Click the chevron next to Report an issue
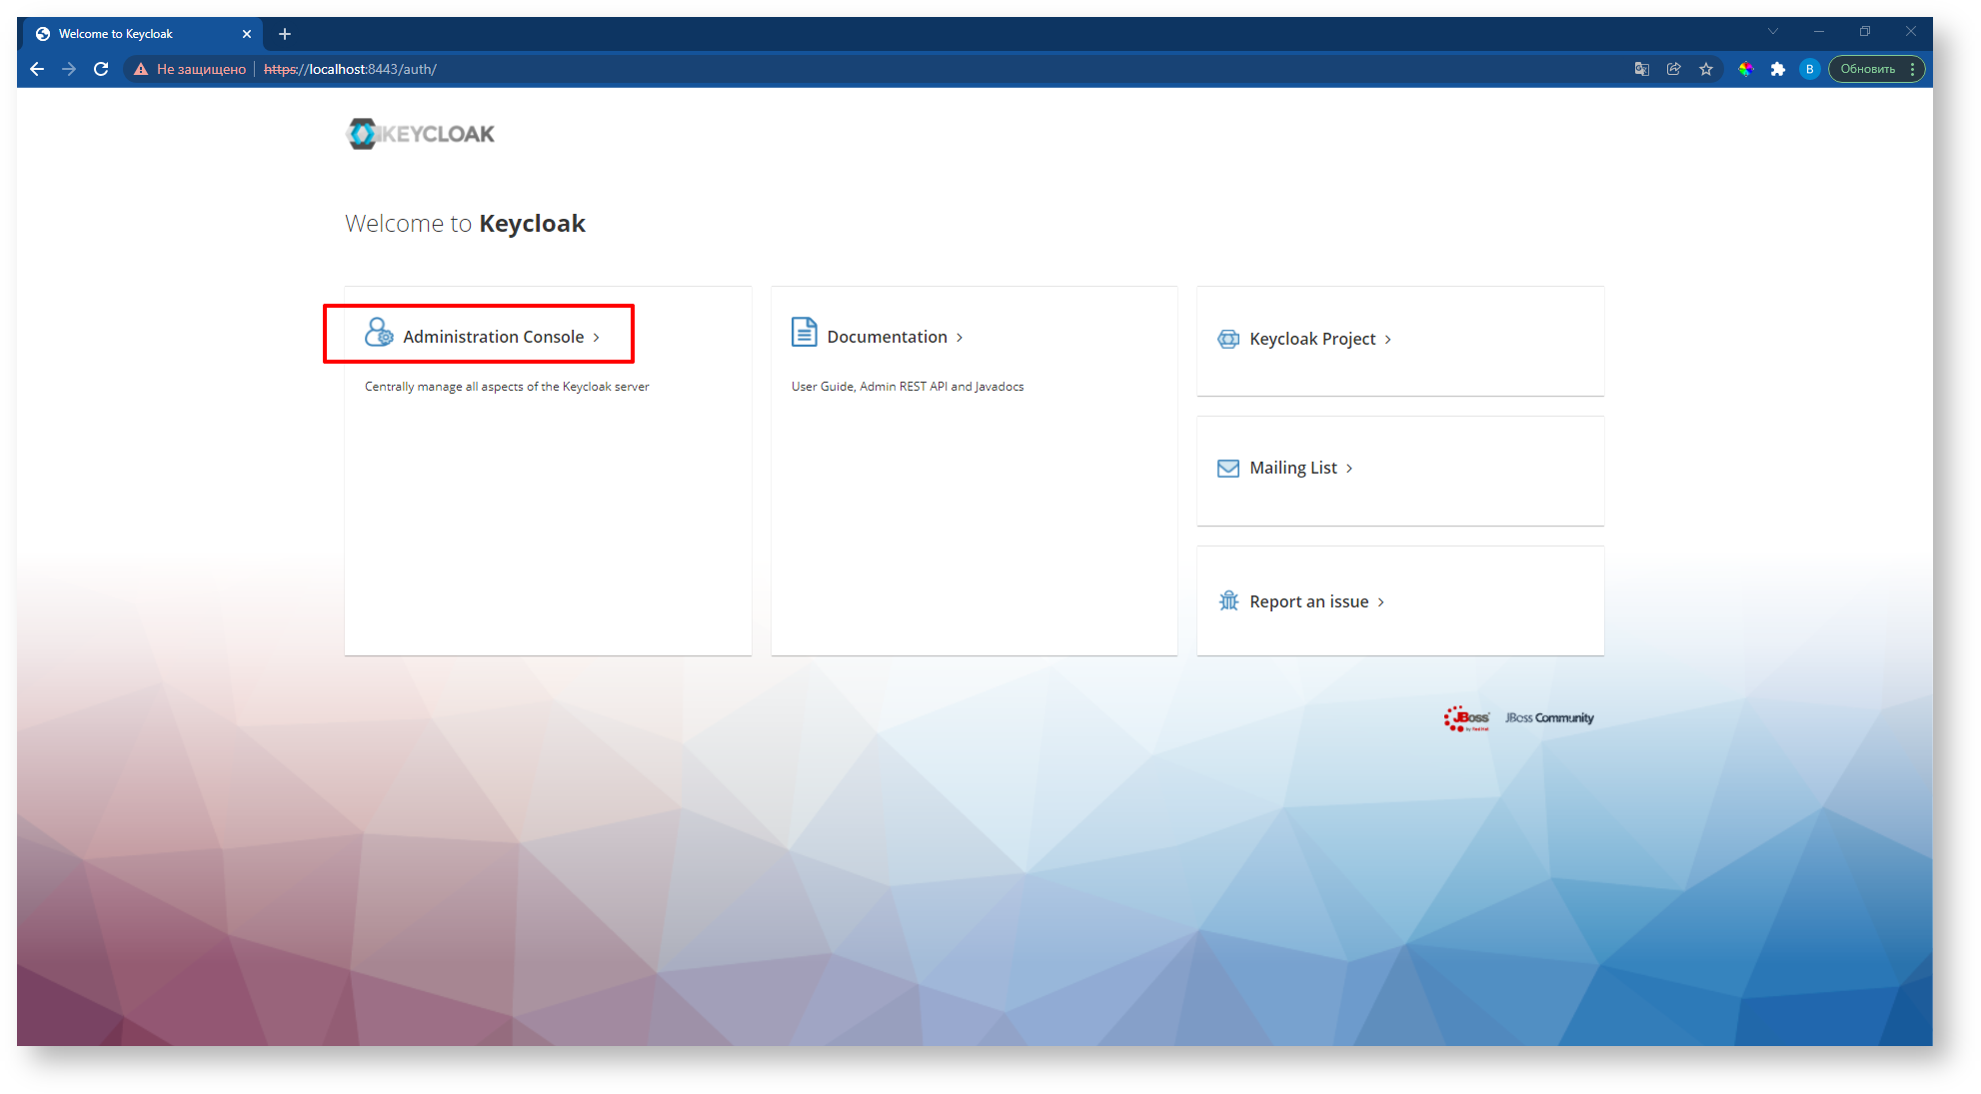The image size is (1981, 1094). click(x=1381, y=602)
